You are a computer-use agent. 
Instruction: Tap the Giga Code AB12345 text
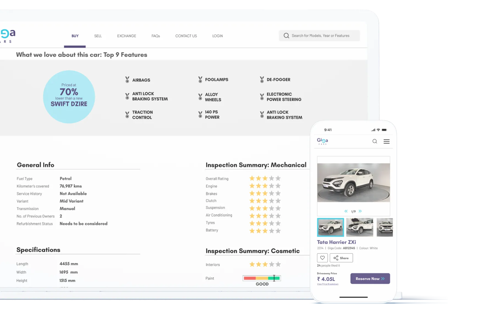point(341,248)
